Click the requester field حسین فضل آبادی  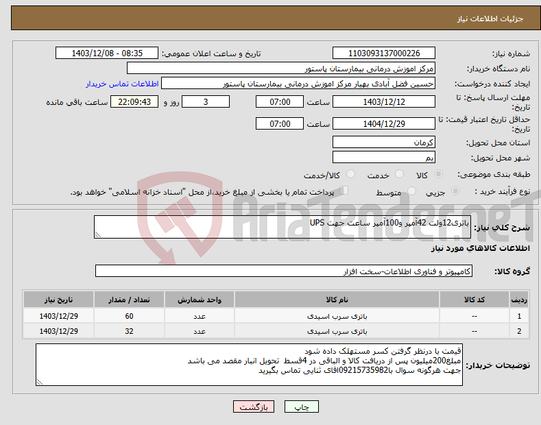tap(298, 84)
